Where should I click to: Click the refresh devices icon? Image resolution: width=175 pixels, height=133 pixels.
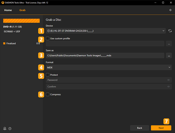coord(170,31)
